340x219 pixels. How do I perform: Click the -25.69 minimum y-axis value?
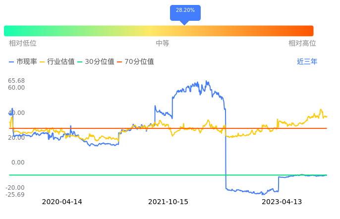[x=16, y=194]
